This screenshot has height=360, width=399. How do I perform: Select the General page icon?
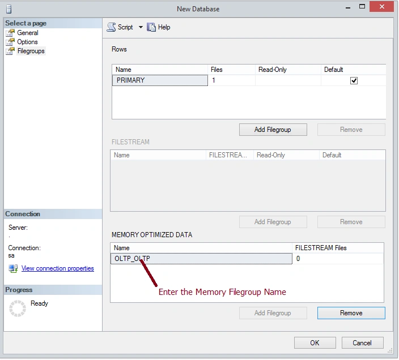(x=10, y=33)
